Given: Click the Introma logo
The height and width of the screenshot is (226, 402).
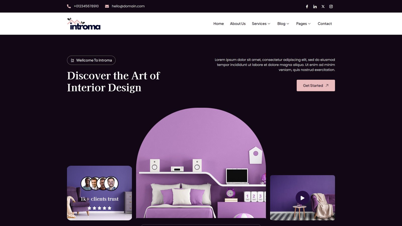Looking at the screenshot, I should pos(84,24).
